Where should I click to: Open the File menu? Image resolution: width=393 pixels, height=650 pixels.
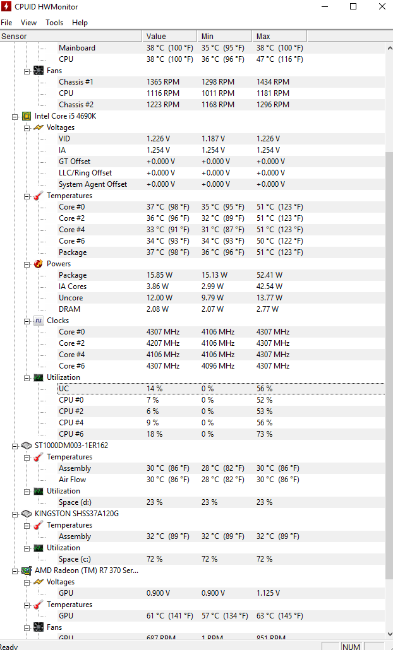(x=6, y=23)
